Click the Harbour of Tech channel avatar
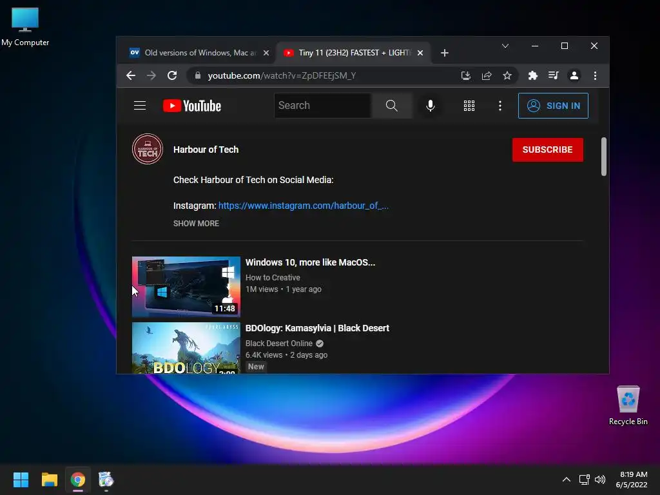Viewport: 660px width, 495px height. [x=148, y=149]
